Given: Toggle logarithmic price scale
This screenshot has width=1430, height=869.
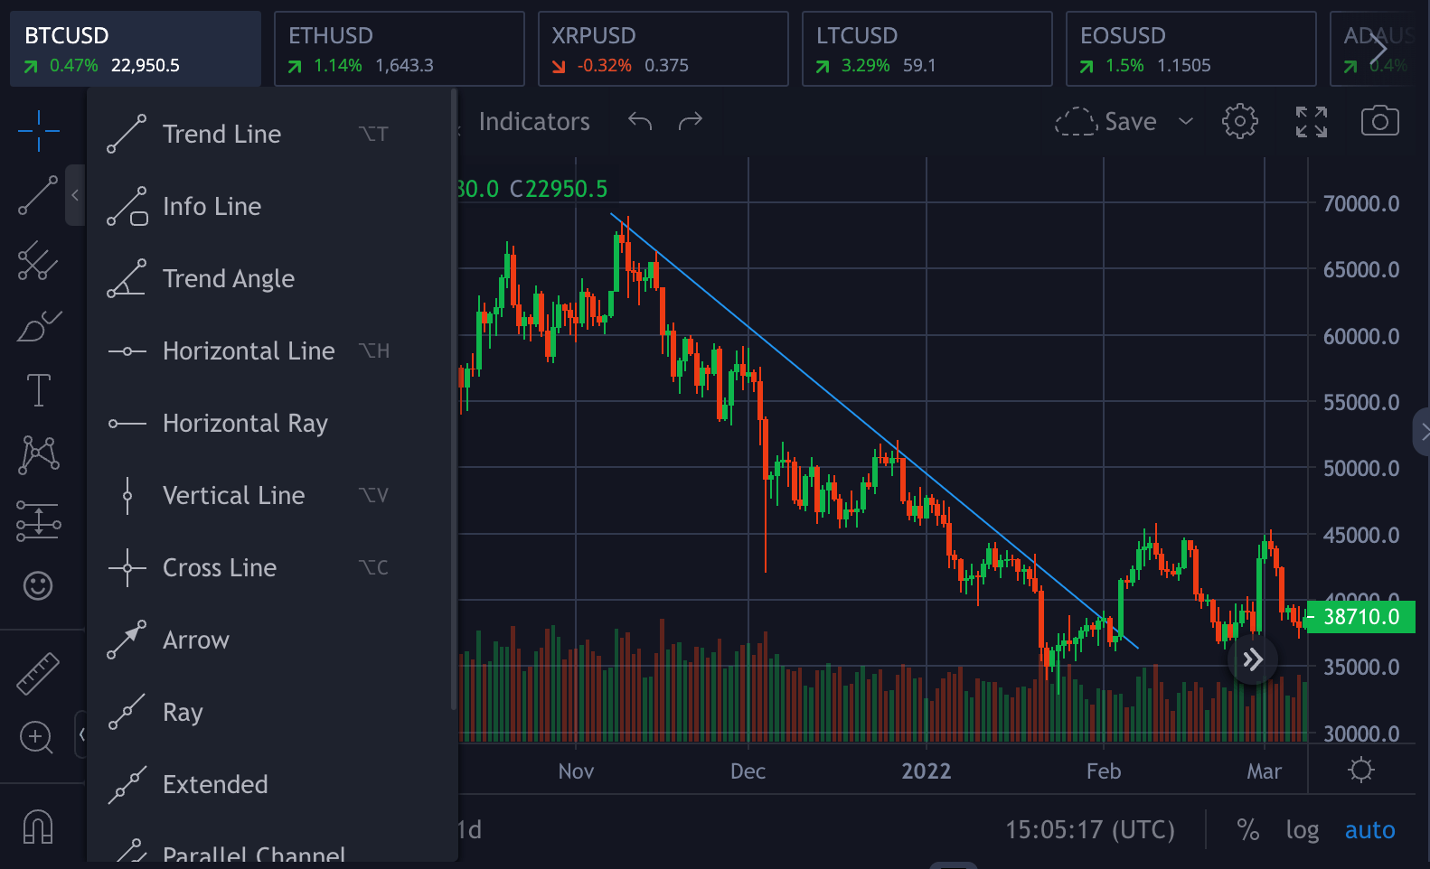Looking at the screenshot, I should click(1302, 829).
